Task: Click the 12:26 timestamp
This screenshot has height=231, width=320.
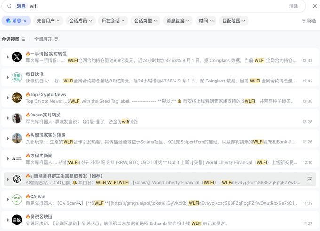Action: [x=307, y=142]
